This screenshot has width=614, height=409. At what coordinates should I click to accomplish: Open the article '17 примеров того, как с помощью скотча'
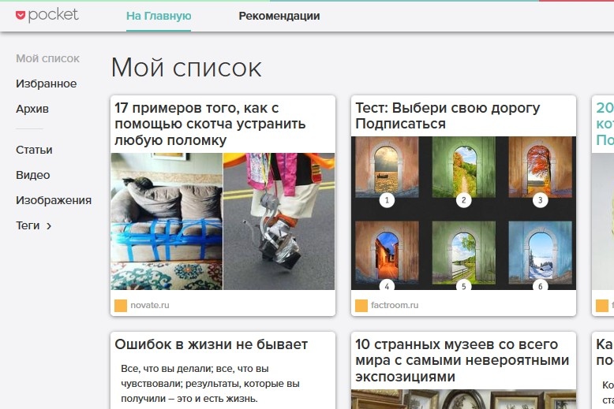point(210,124)
